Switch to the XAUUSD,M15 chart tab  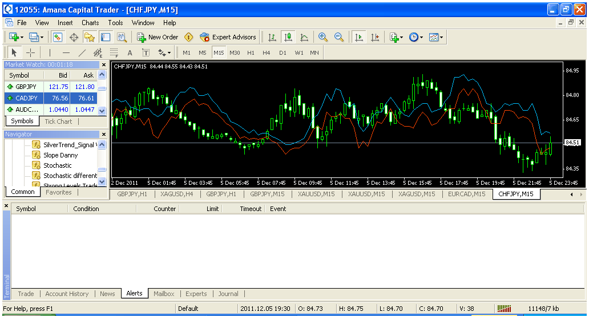[x=316, y=194]
